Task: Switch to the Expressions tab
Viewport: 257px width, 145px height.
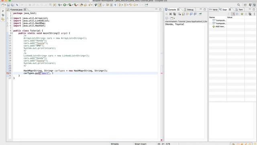Action: (x=224, y=10)
